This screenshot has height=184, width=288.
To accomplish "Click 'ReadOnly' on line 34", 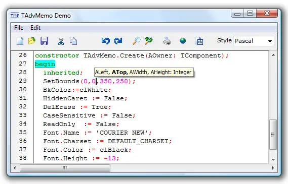I will tap(59, 124).
